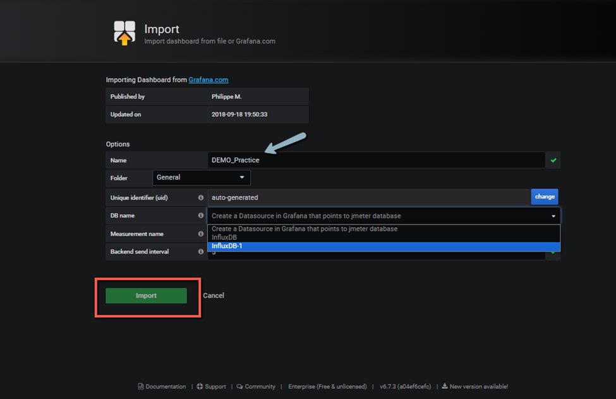Click info icon next to Measurement name
Image resolution: width=616 pixels, height=399 pixels.
click(201, 234)
